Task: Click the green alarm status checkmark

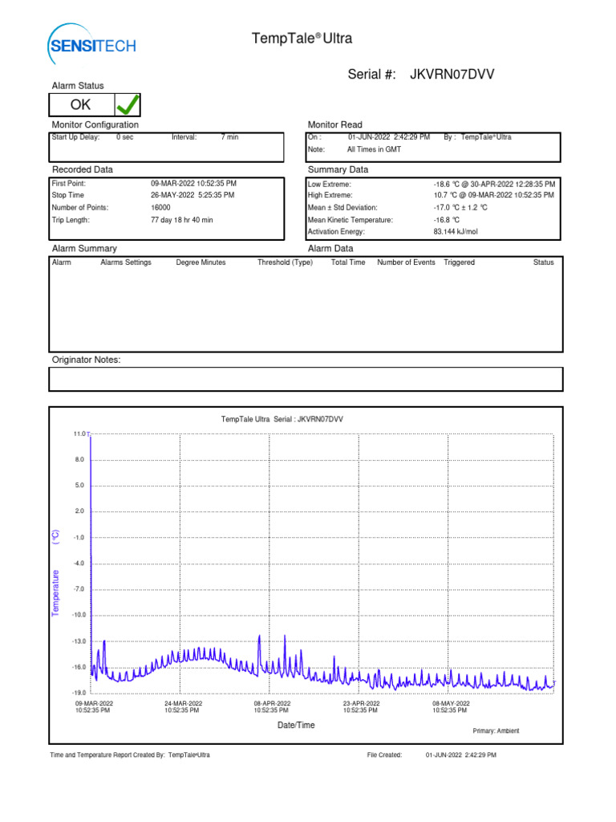Action: 127,104
